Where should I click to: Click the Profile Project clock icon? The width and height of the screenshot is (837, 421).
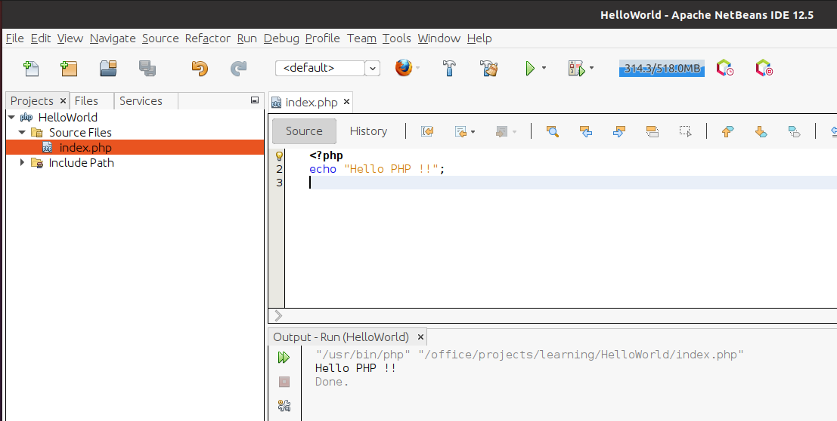click(x=725, y=68)
